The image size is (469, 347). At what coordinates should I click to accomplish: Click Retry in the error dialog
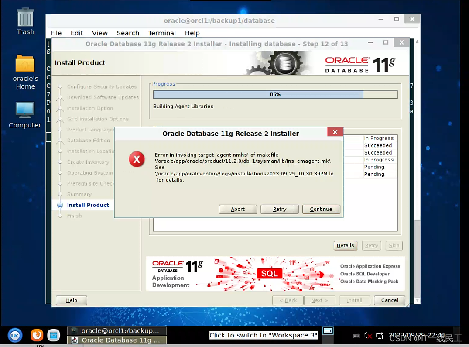point(279,209)
